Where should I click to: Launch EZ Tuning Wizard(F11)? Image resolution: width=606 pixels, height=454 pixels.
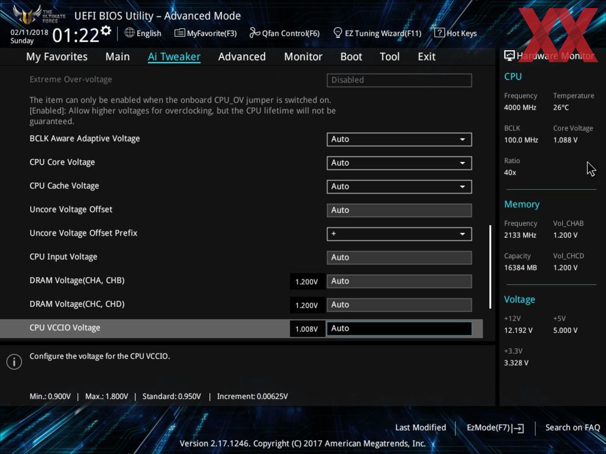pos(377,33)
